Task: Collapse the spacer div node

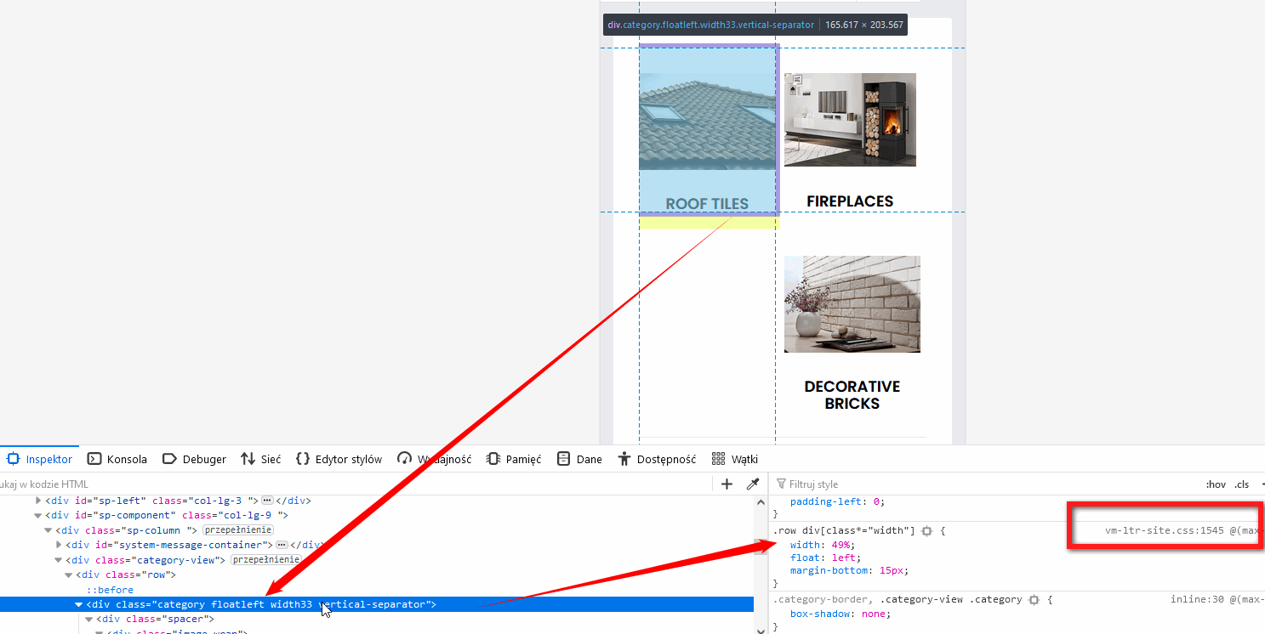Action: pos(89,620)
